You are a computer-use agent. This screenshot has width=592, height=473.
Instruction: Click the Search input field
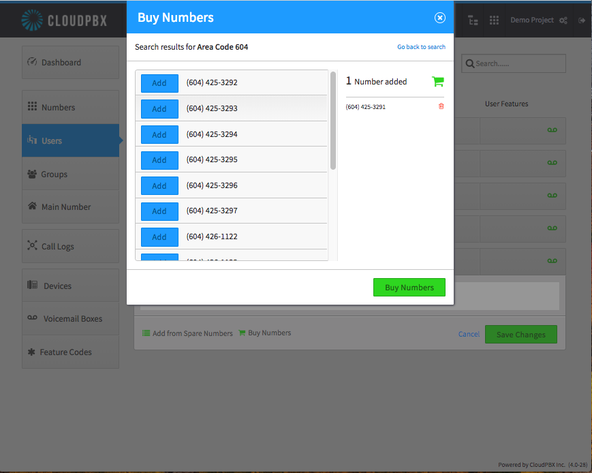click(x=514, y=63)
